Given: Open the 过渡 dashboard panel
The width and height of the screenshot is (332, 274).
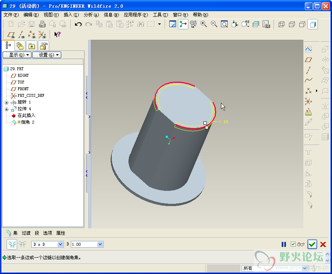Looking at the screenshot, I should click(x=26, y=233).
